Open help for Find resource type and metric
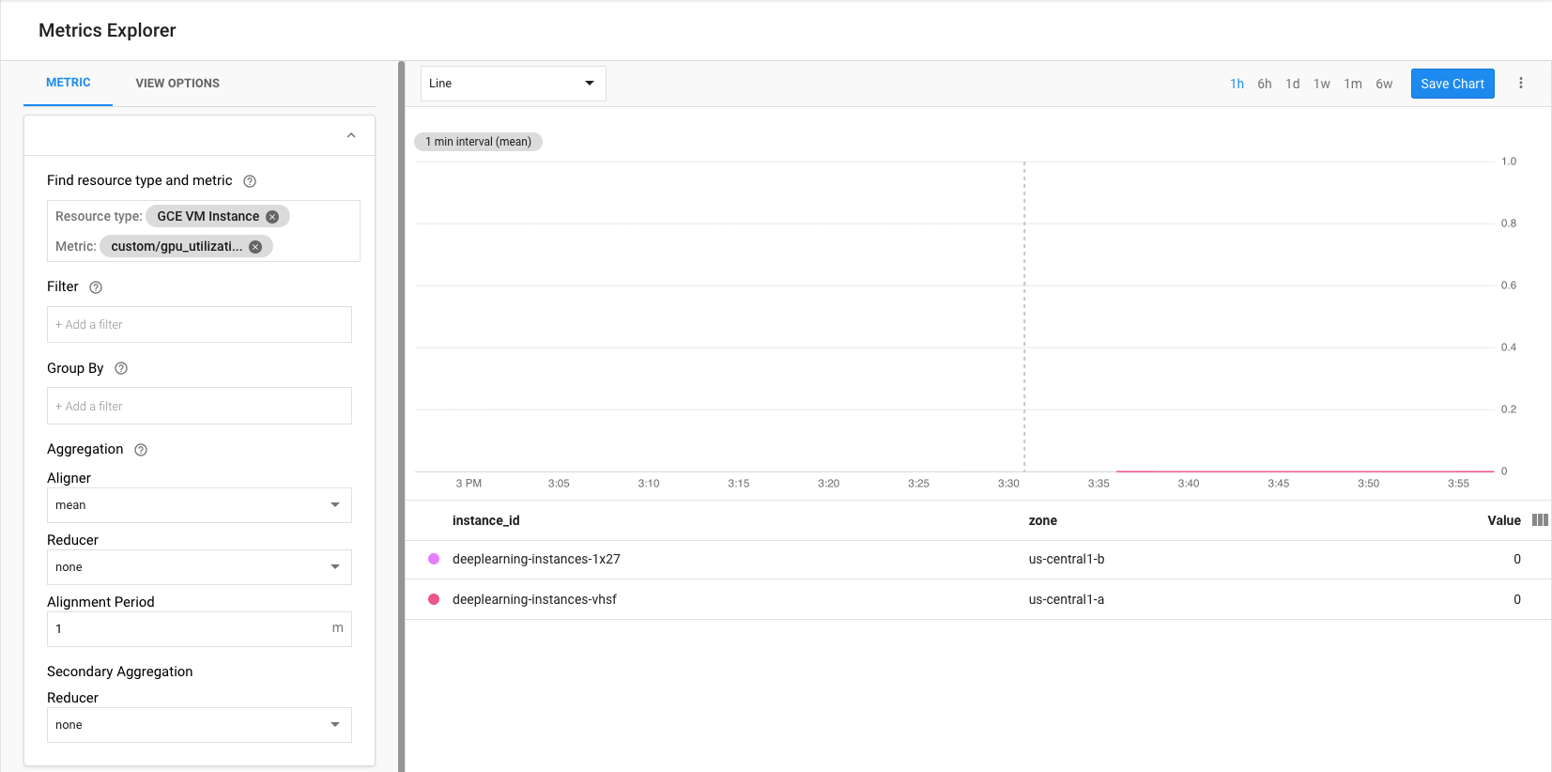Viewport: 1552px width, 772px height. coord(250,181)
